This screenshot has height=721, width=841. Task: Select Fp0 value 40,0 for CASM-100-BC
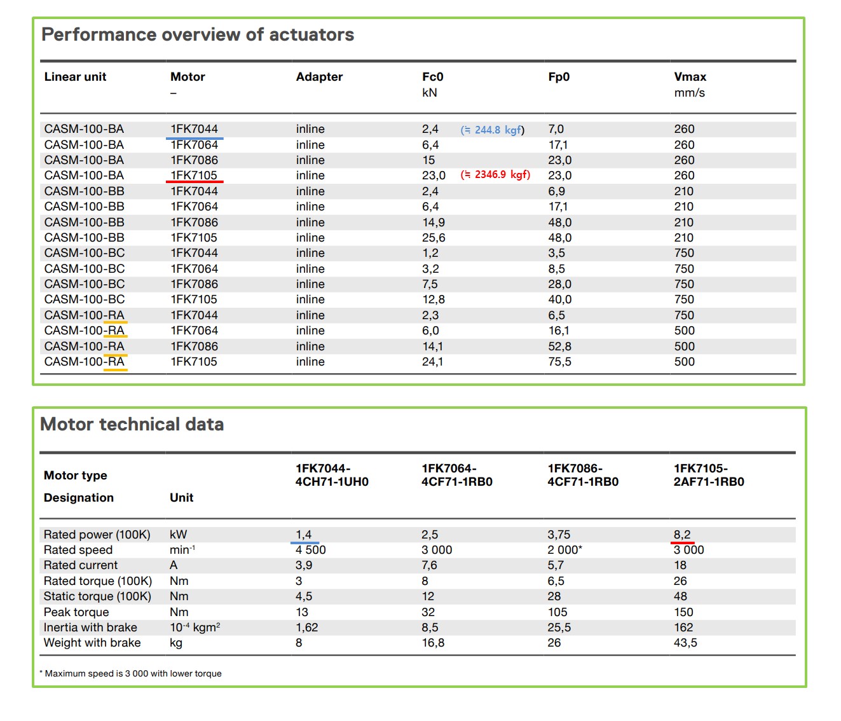click(x=560, y=299)
